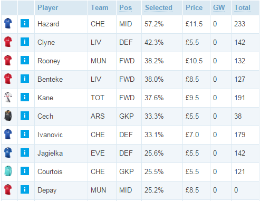Open info icon for Hazard
The image size is (260, 201).
(25, 23)
